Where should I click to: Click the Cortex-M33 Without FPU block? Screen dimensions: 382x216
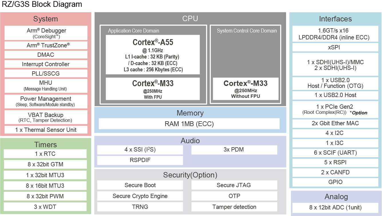(246, 89)
